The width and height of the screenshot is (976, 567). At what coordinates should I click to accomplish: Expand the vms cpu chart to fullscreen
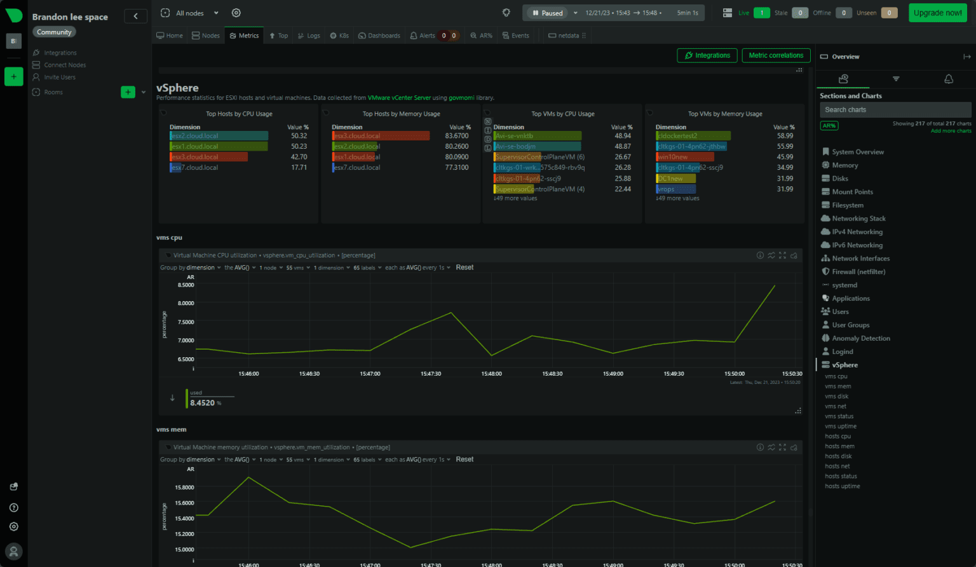click(x=783, y=255)
